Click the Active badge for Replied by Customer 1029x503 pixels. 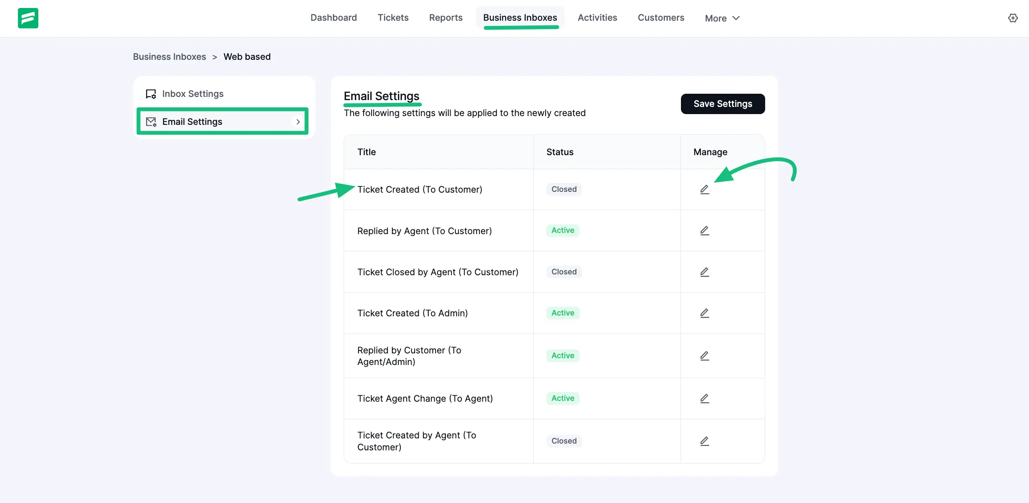click(x=562, y=355)
